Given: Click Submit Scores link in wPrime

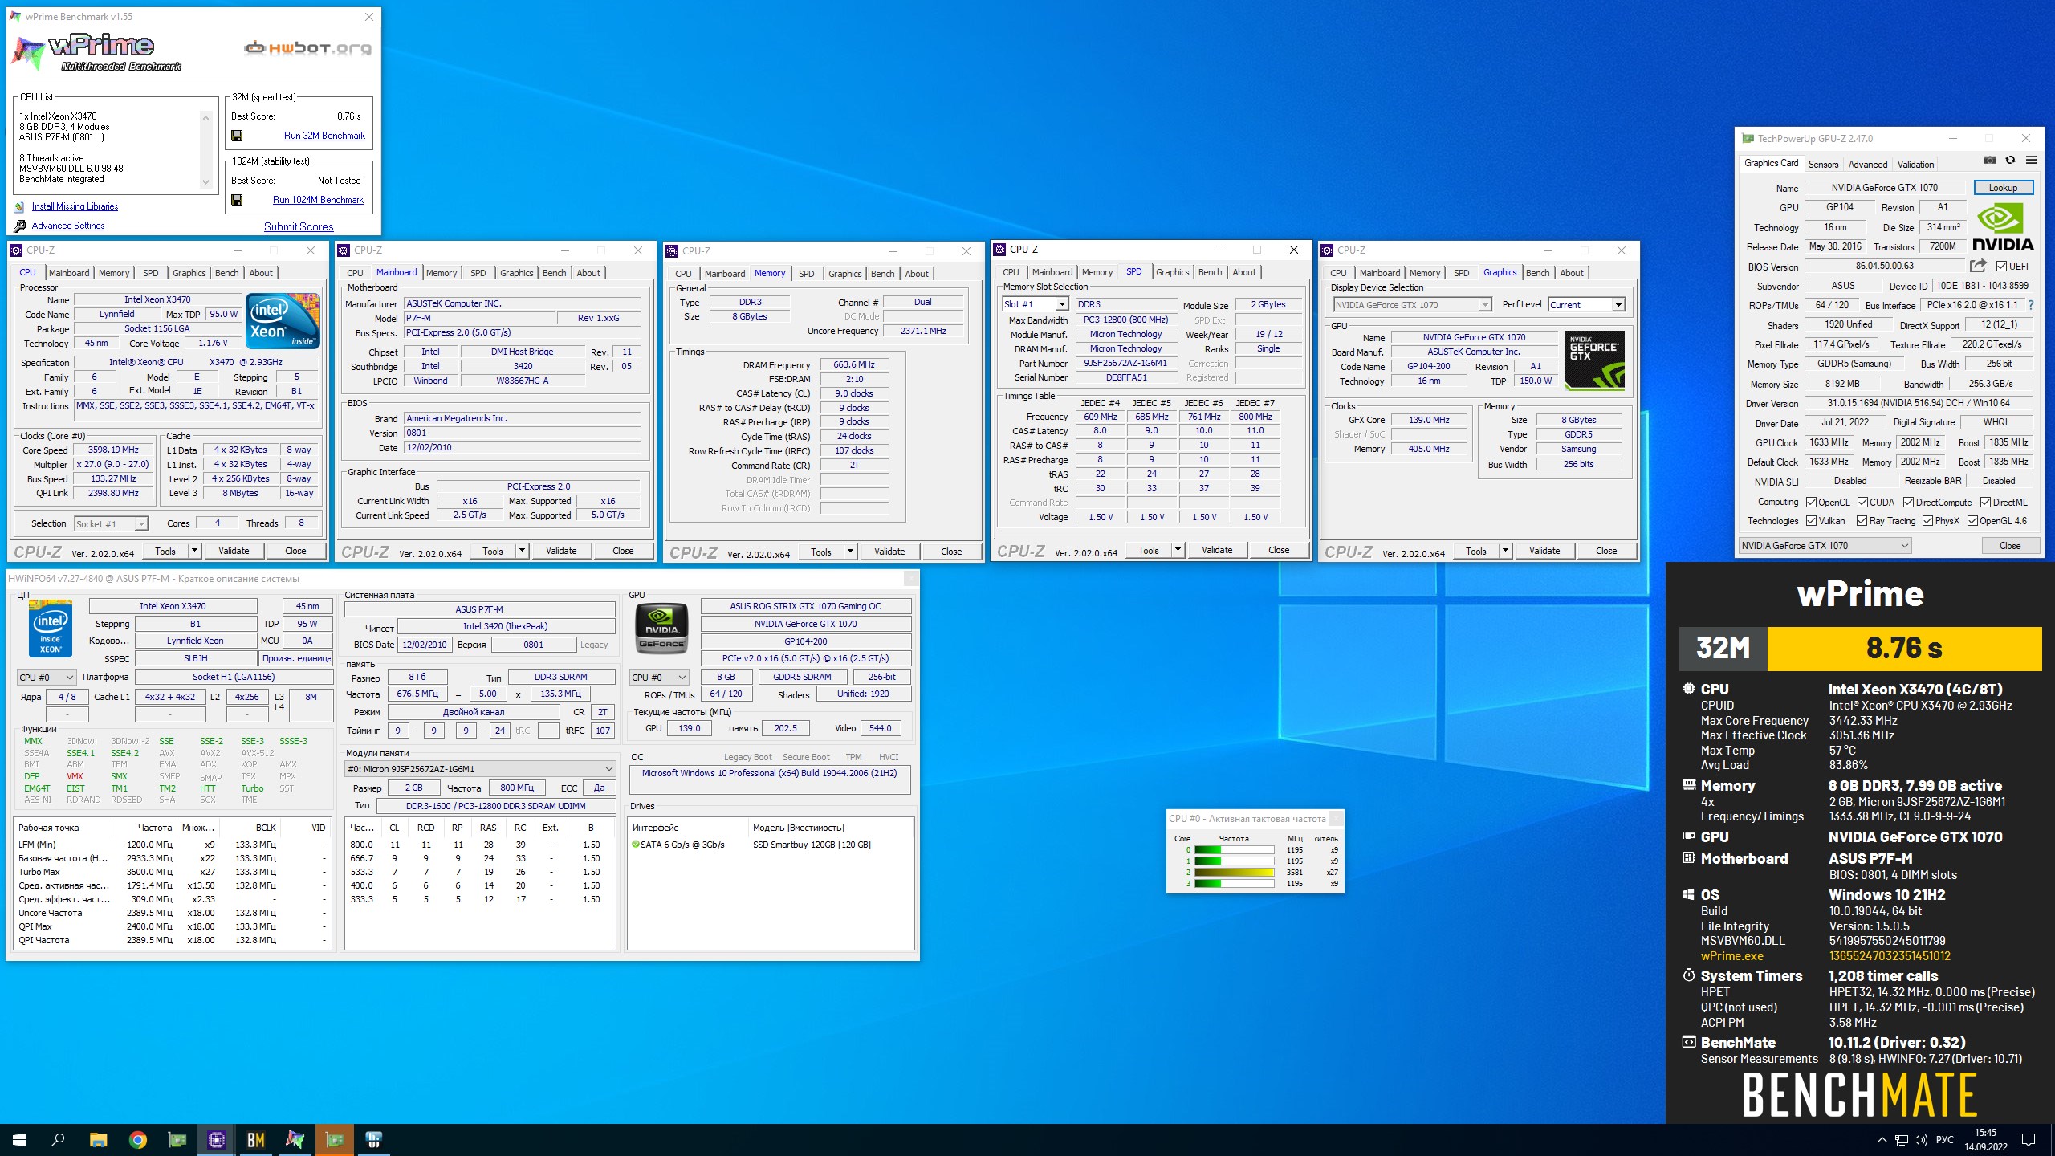Looking at the screenshot, I should pyautogui.click(x=299, y=226).
